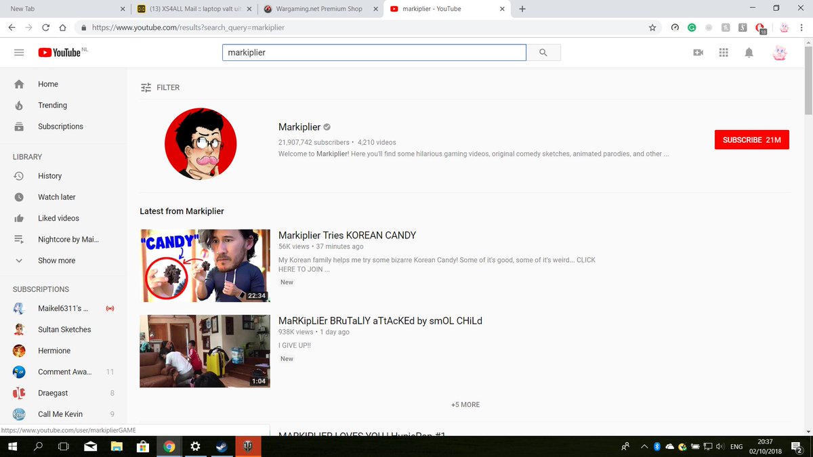Subscribe to Markiplier with red button
This screenshot has width=813, height=457.
click(751, 139)
